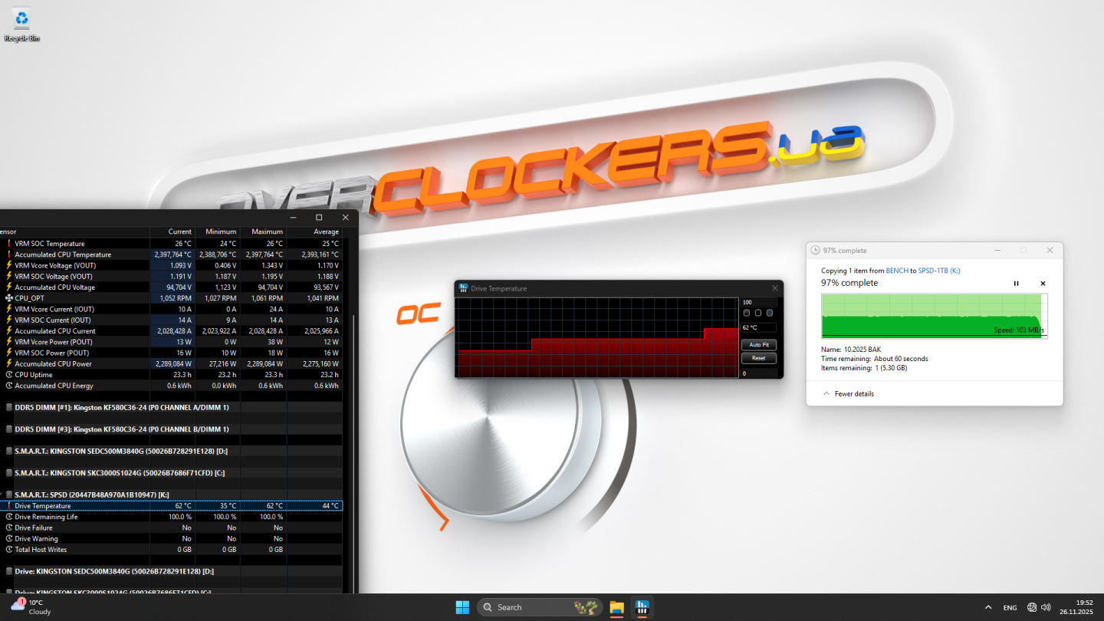Pause the file copy operation
Screen dimensions: 1104x621
[x=1017, y=284]
